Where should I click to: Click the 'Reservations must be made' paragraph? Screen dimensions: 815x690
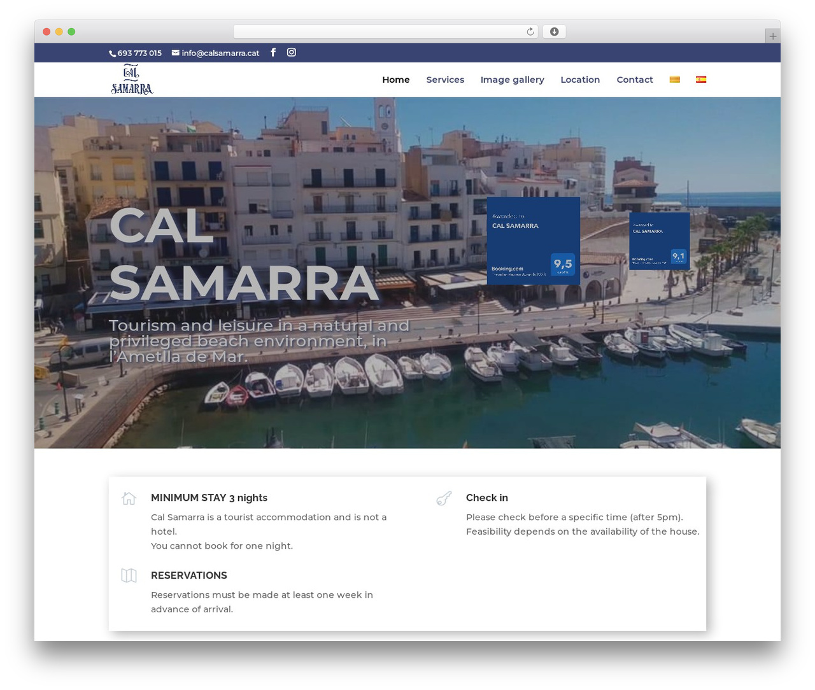[262, 602]
